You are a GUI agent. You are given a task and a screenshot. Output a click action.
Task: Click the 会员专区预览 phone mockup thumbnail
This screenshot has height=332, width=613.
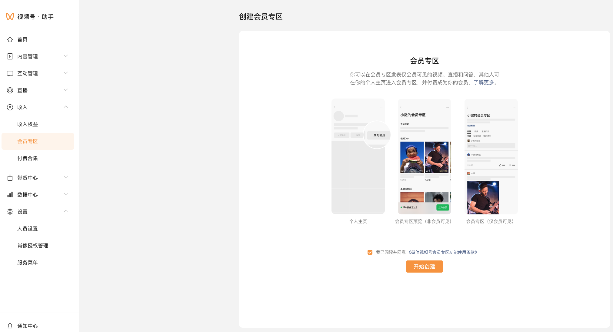click(424, 156)
